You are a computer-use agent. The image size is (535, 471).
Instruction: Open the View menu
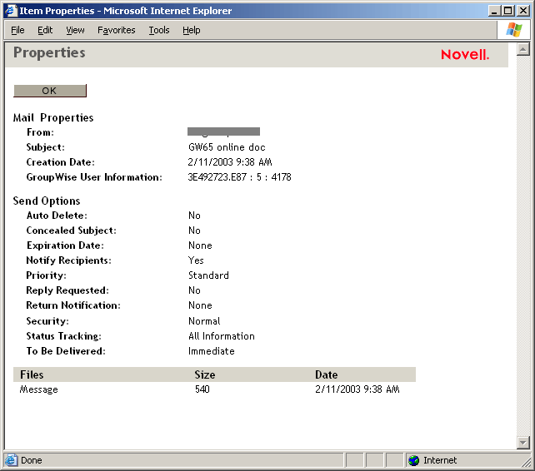[75, 30]
